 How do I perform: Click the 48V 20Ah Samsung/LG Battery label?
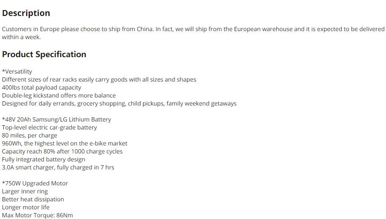click(57, 120)
